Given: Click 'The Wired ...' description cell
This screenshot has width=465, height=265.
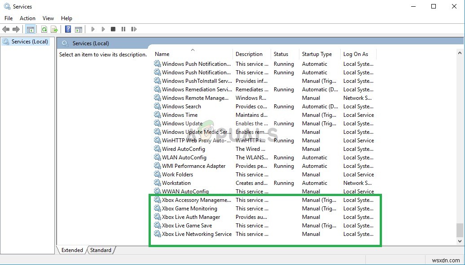Looking at the screenshot, I should click(250, 149).
